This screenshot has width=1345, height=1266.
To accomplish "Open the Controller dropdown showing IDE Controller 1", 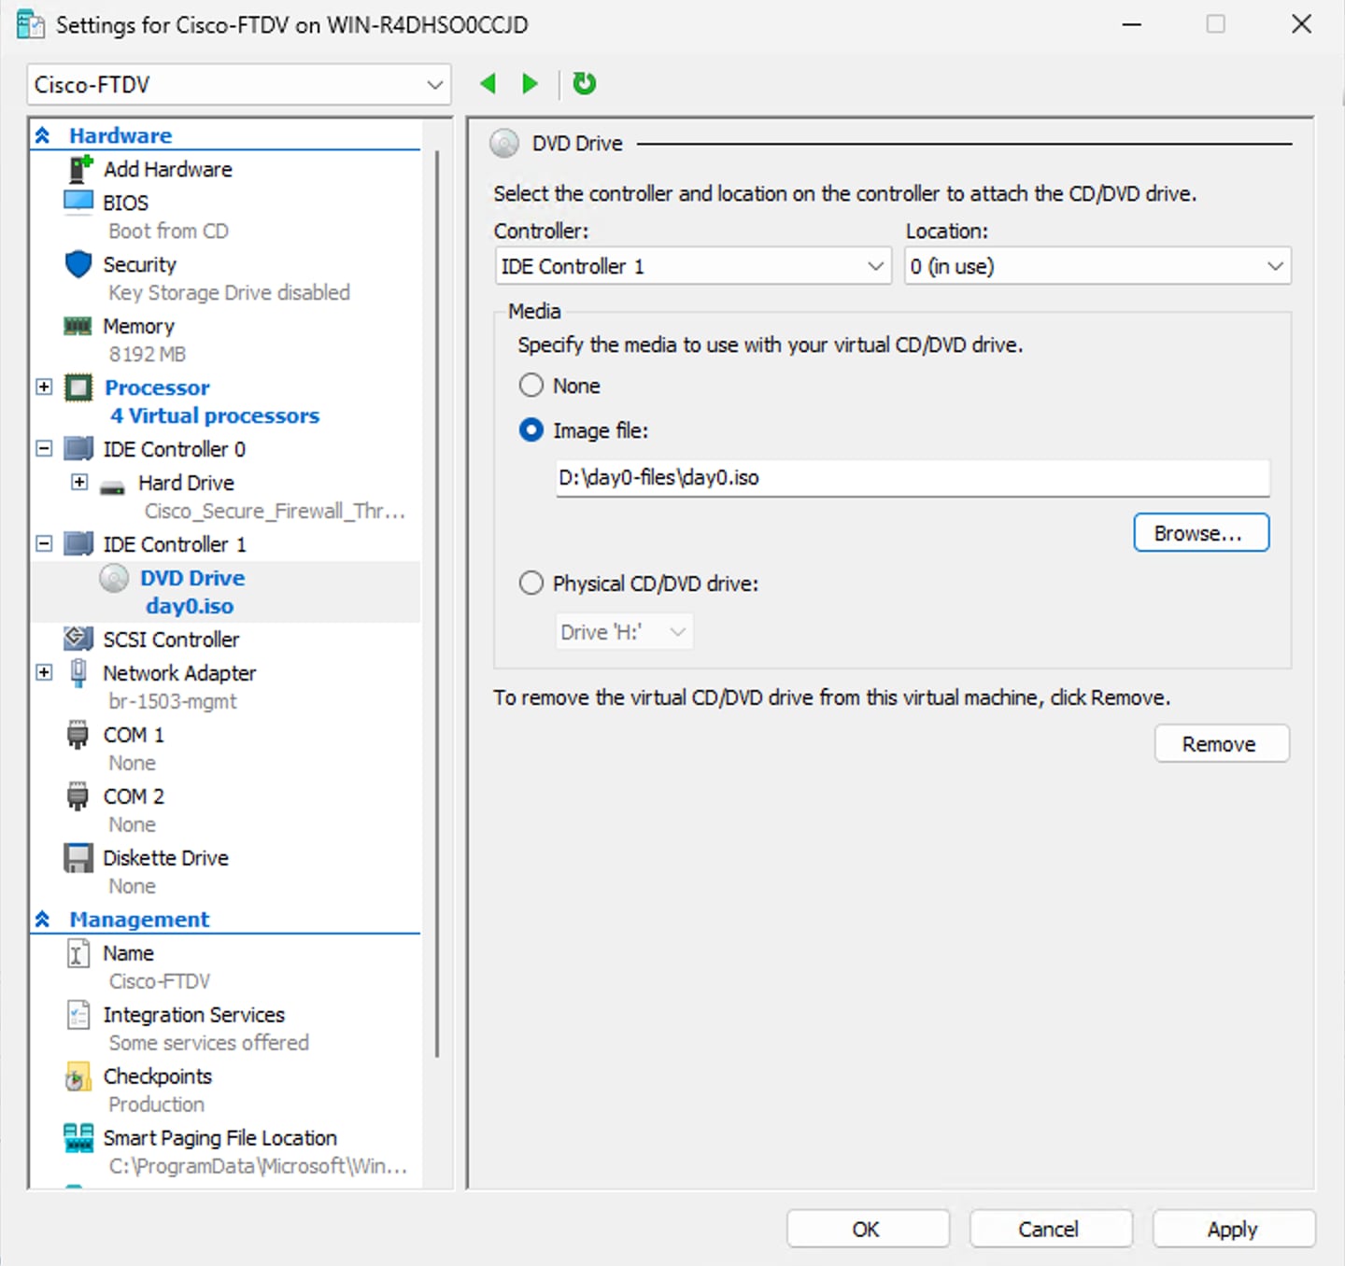I will tap(693, 266).
